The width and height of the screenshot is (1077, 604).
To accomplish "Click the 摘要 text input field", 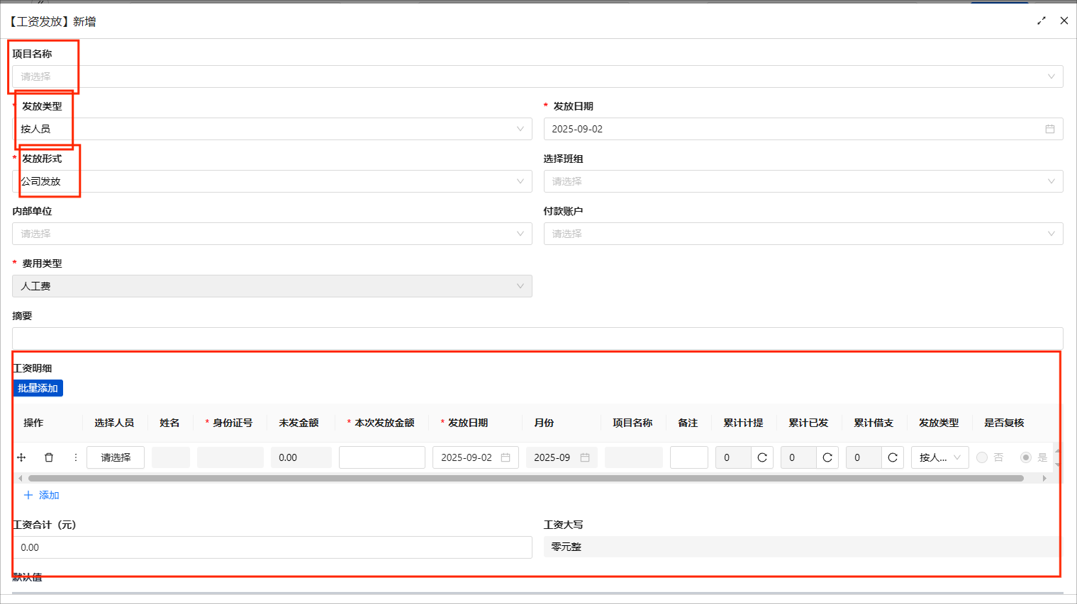I will [x=537, y=338].
